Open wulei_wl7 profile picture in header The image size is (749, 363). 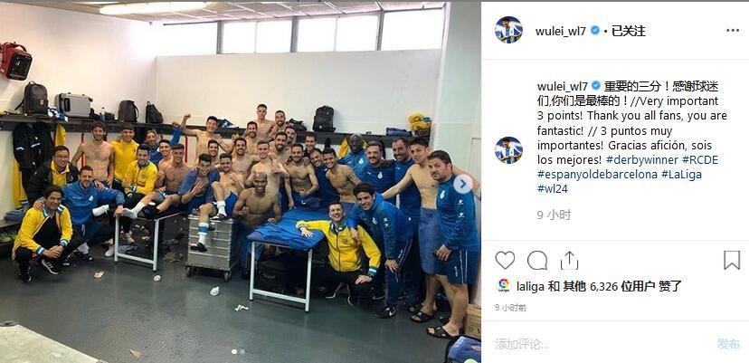(x=508, y=30)
